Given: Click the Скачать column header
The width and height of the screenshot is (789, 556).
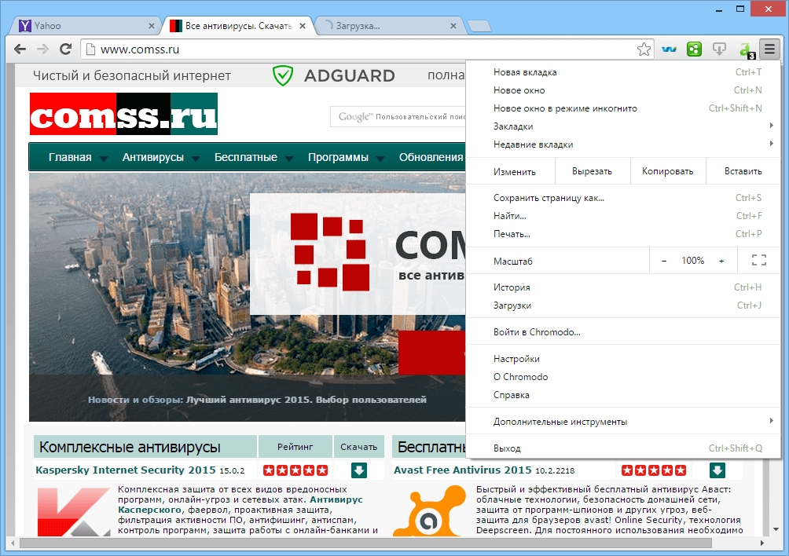Looking at the screenshot, I should pos(359,447).
